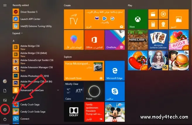Viewport: 192px width, 125px height.
Task: Click the user account avatar
Action: (x=5, y=81)
